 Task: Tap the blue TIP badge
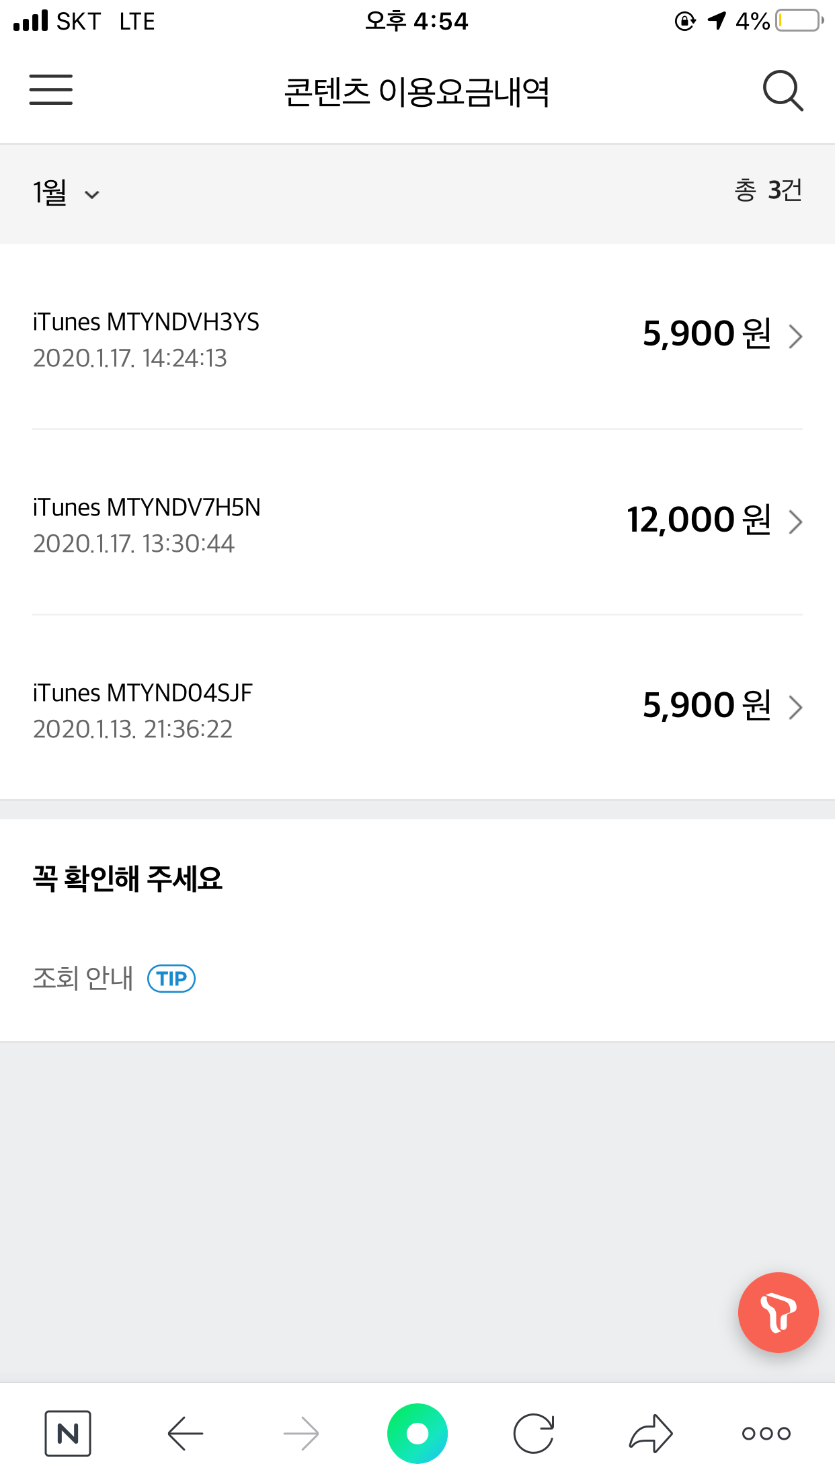coord(171,979)
